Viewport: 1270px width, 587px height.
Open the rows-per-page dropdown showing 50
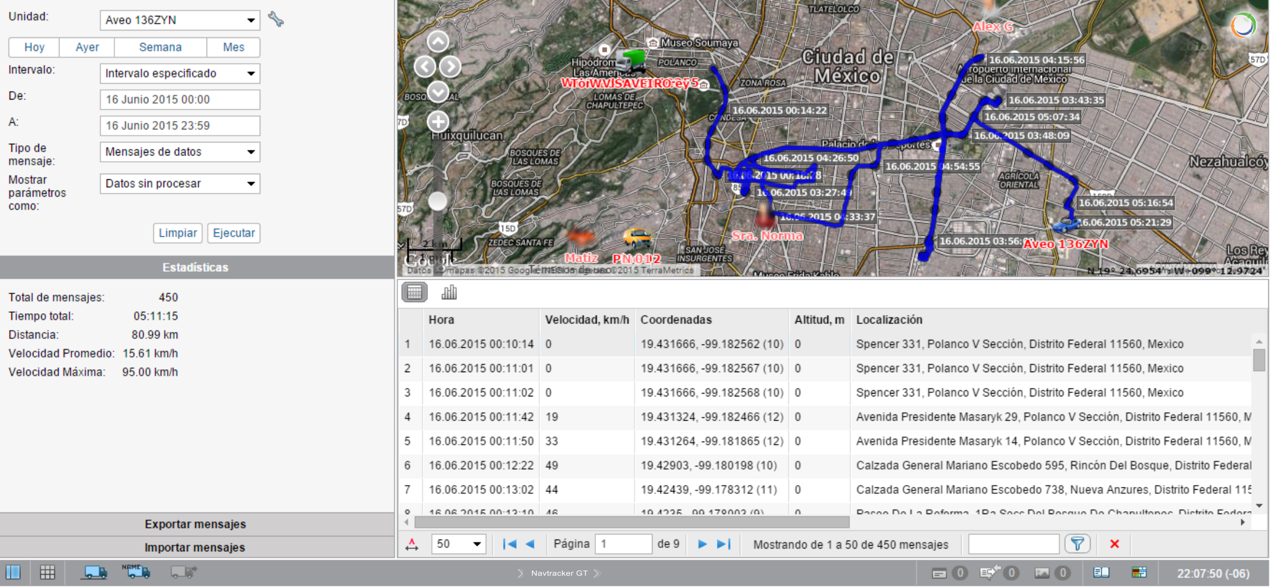click(x=458, y=544)
